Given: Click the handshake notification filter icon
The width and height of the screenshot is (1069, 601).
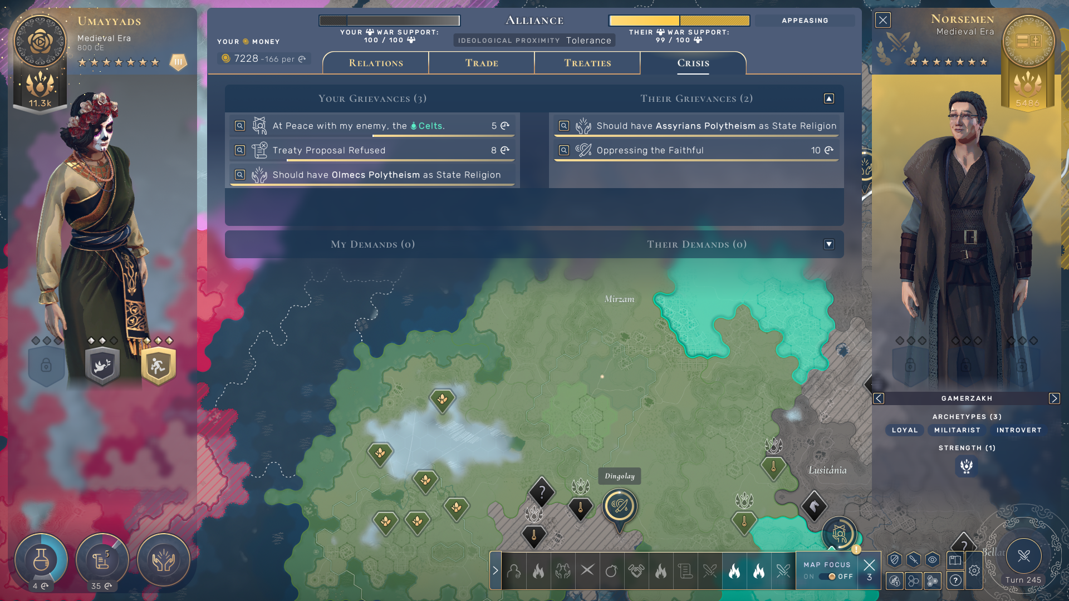Looking at the screenshot, I should pos(636,571).
